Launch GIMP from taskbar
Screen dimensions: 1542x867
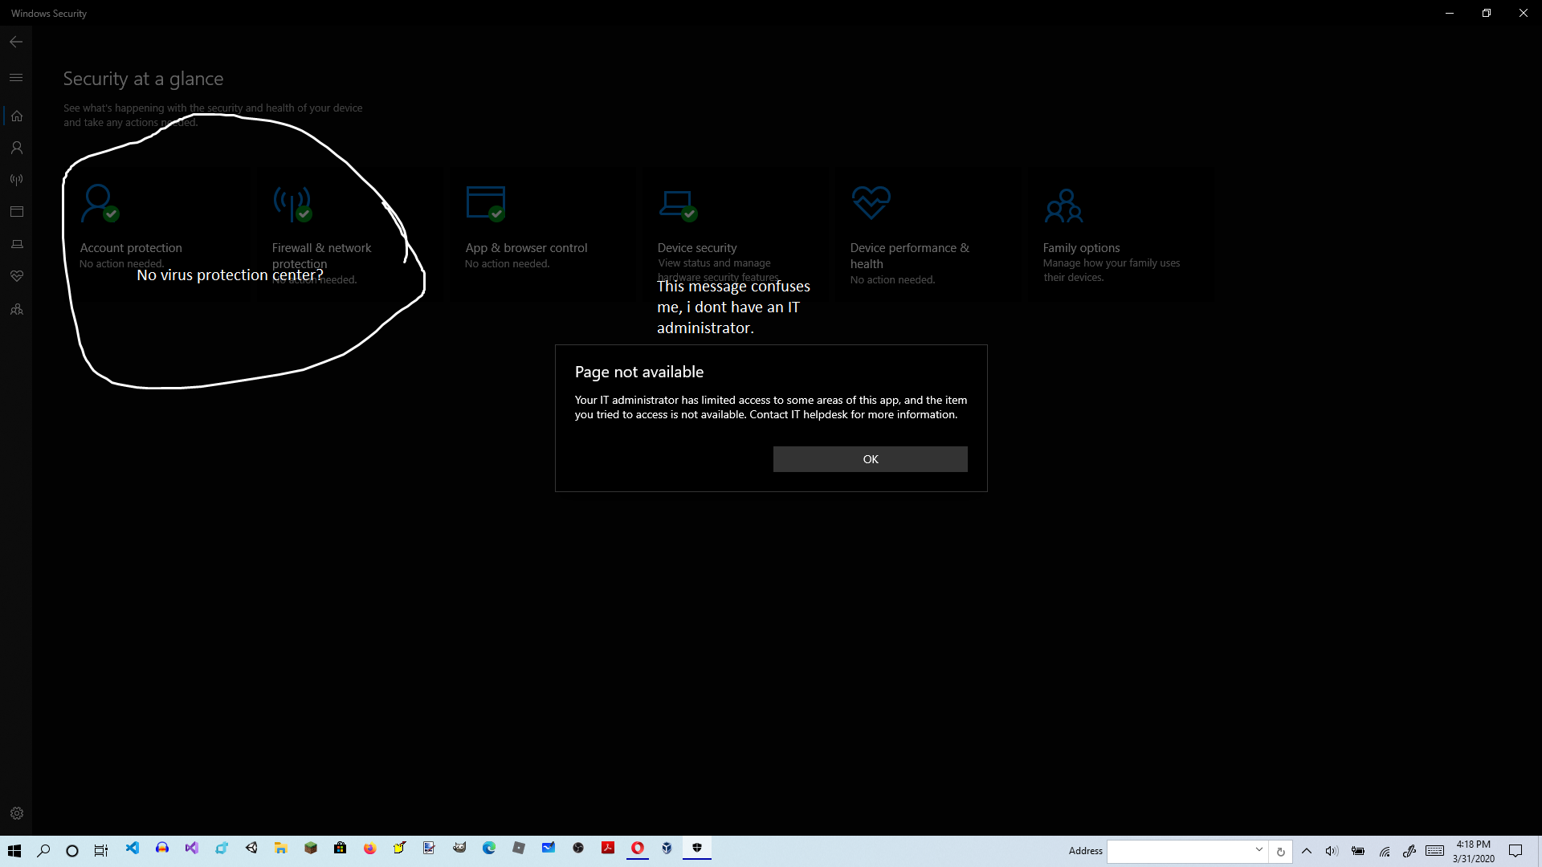click(459, 848)
